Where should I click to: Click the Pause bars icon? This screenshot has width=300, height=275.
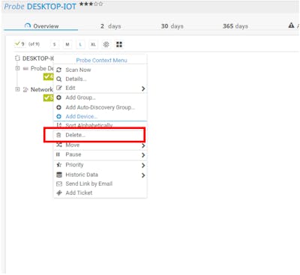click(x=58, y=154)
